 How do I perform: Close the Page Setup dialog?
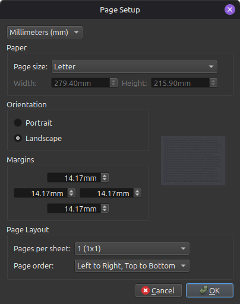coord(230,9)
